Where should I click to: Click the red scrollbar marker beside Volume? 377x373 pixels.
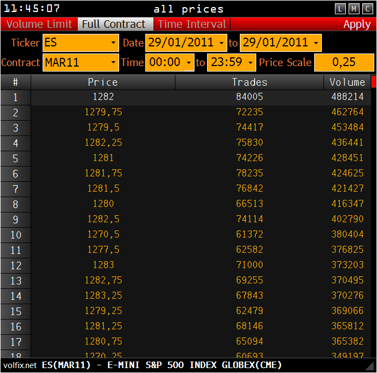[374, 82]
